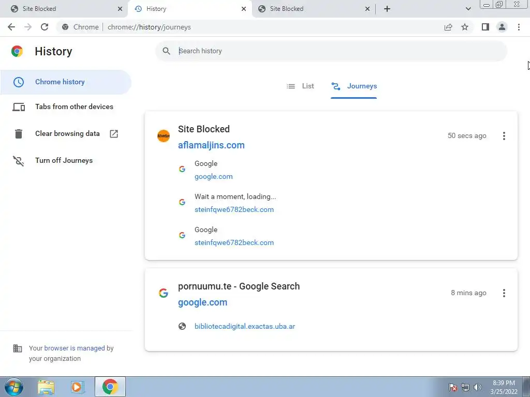
Task: Open Windows Explorer from taskbar
Action: pos(46,387)
